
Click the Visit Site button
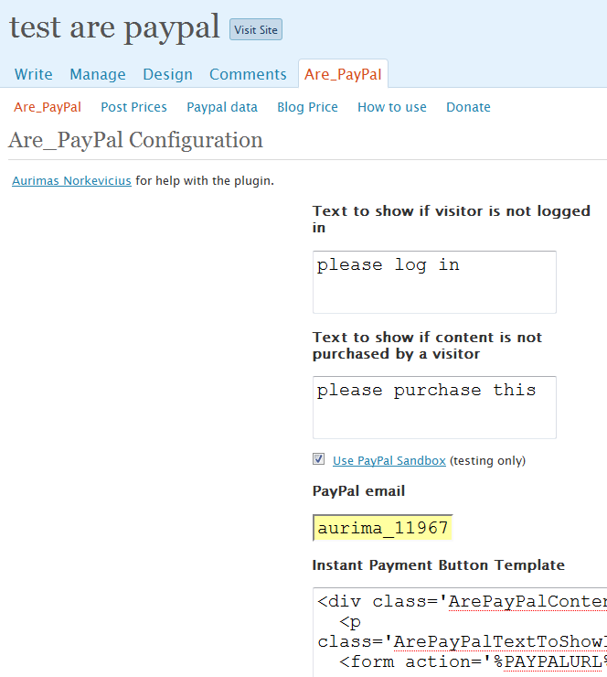point(256,29)
